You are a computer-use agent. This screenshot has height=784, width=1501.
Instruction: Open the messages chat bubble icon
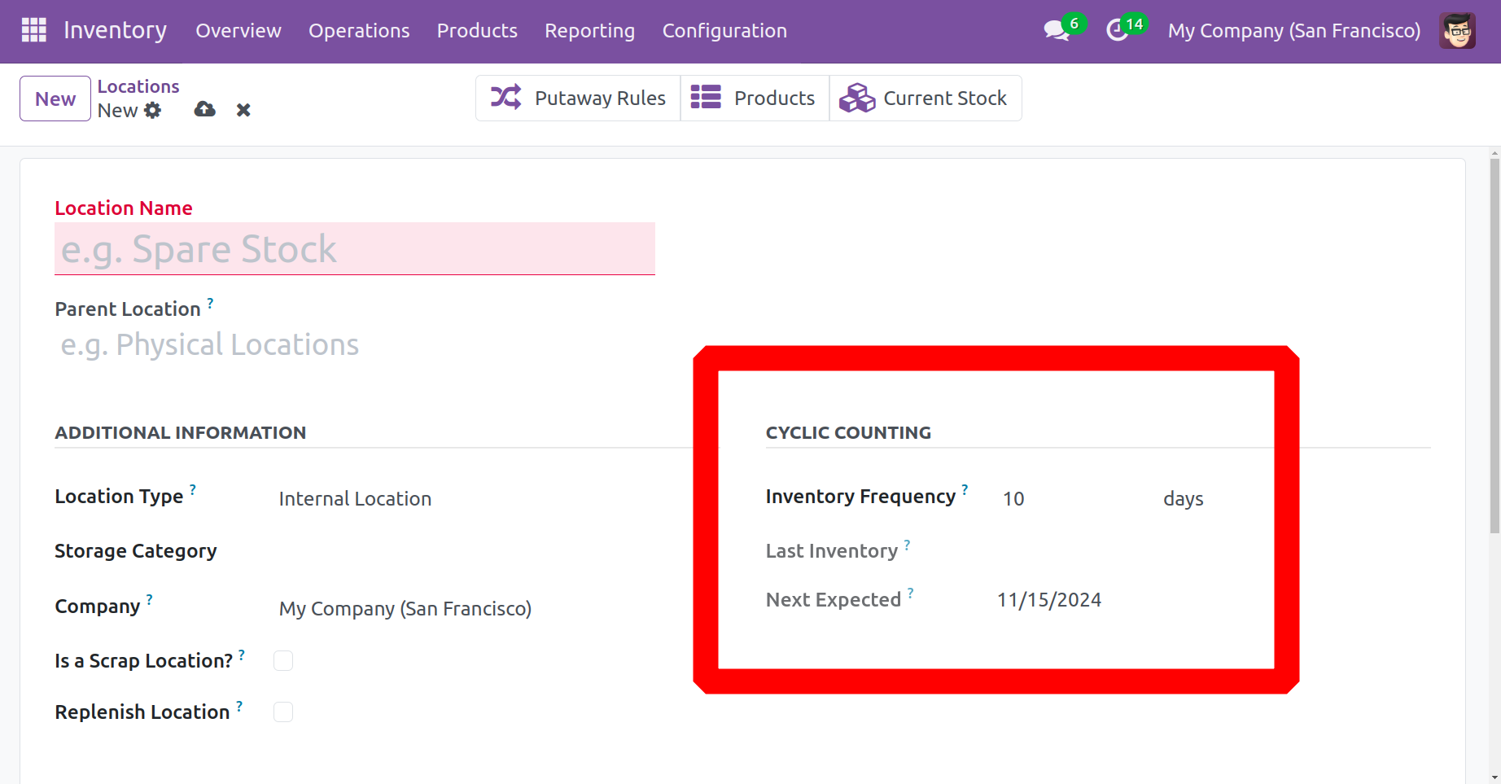click(1057, 31)
